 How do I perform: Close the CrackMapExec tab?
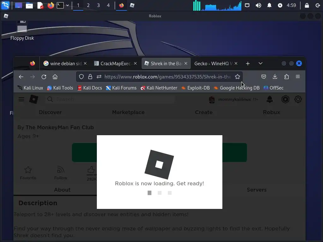point(135,63)
